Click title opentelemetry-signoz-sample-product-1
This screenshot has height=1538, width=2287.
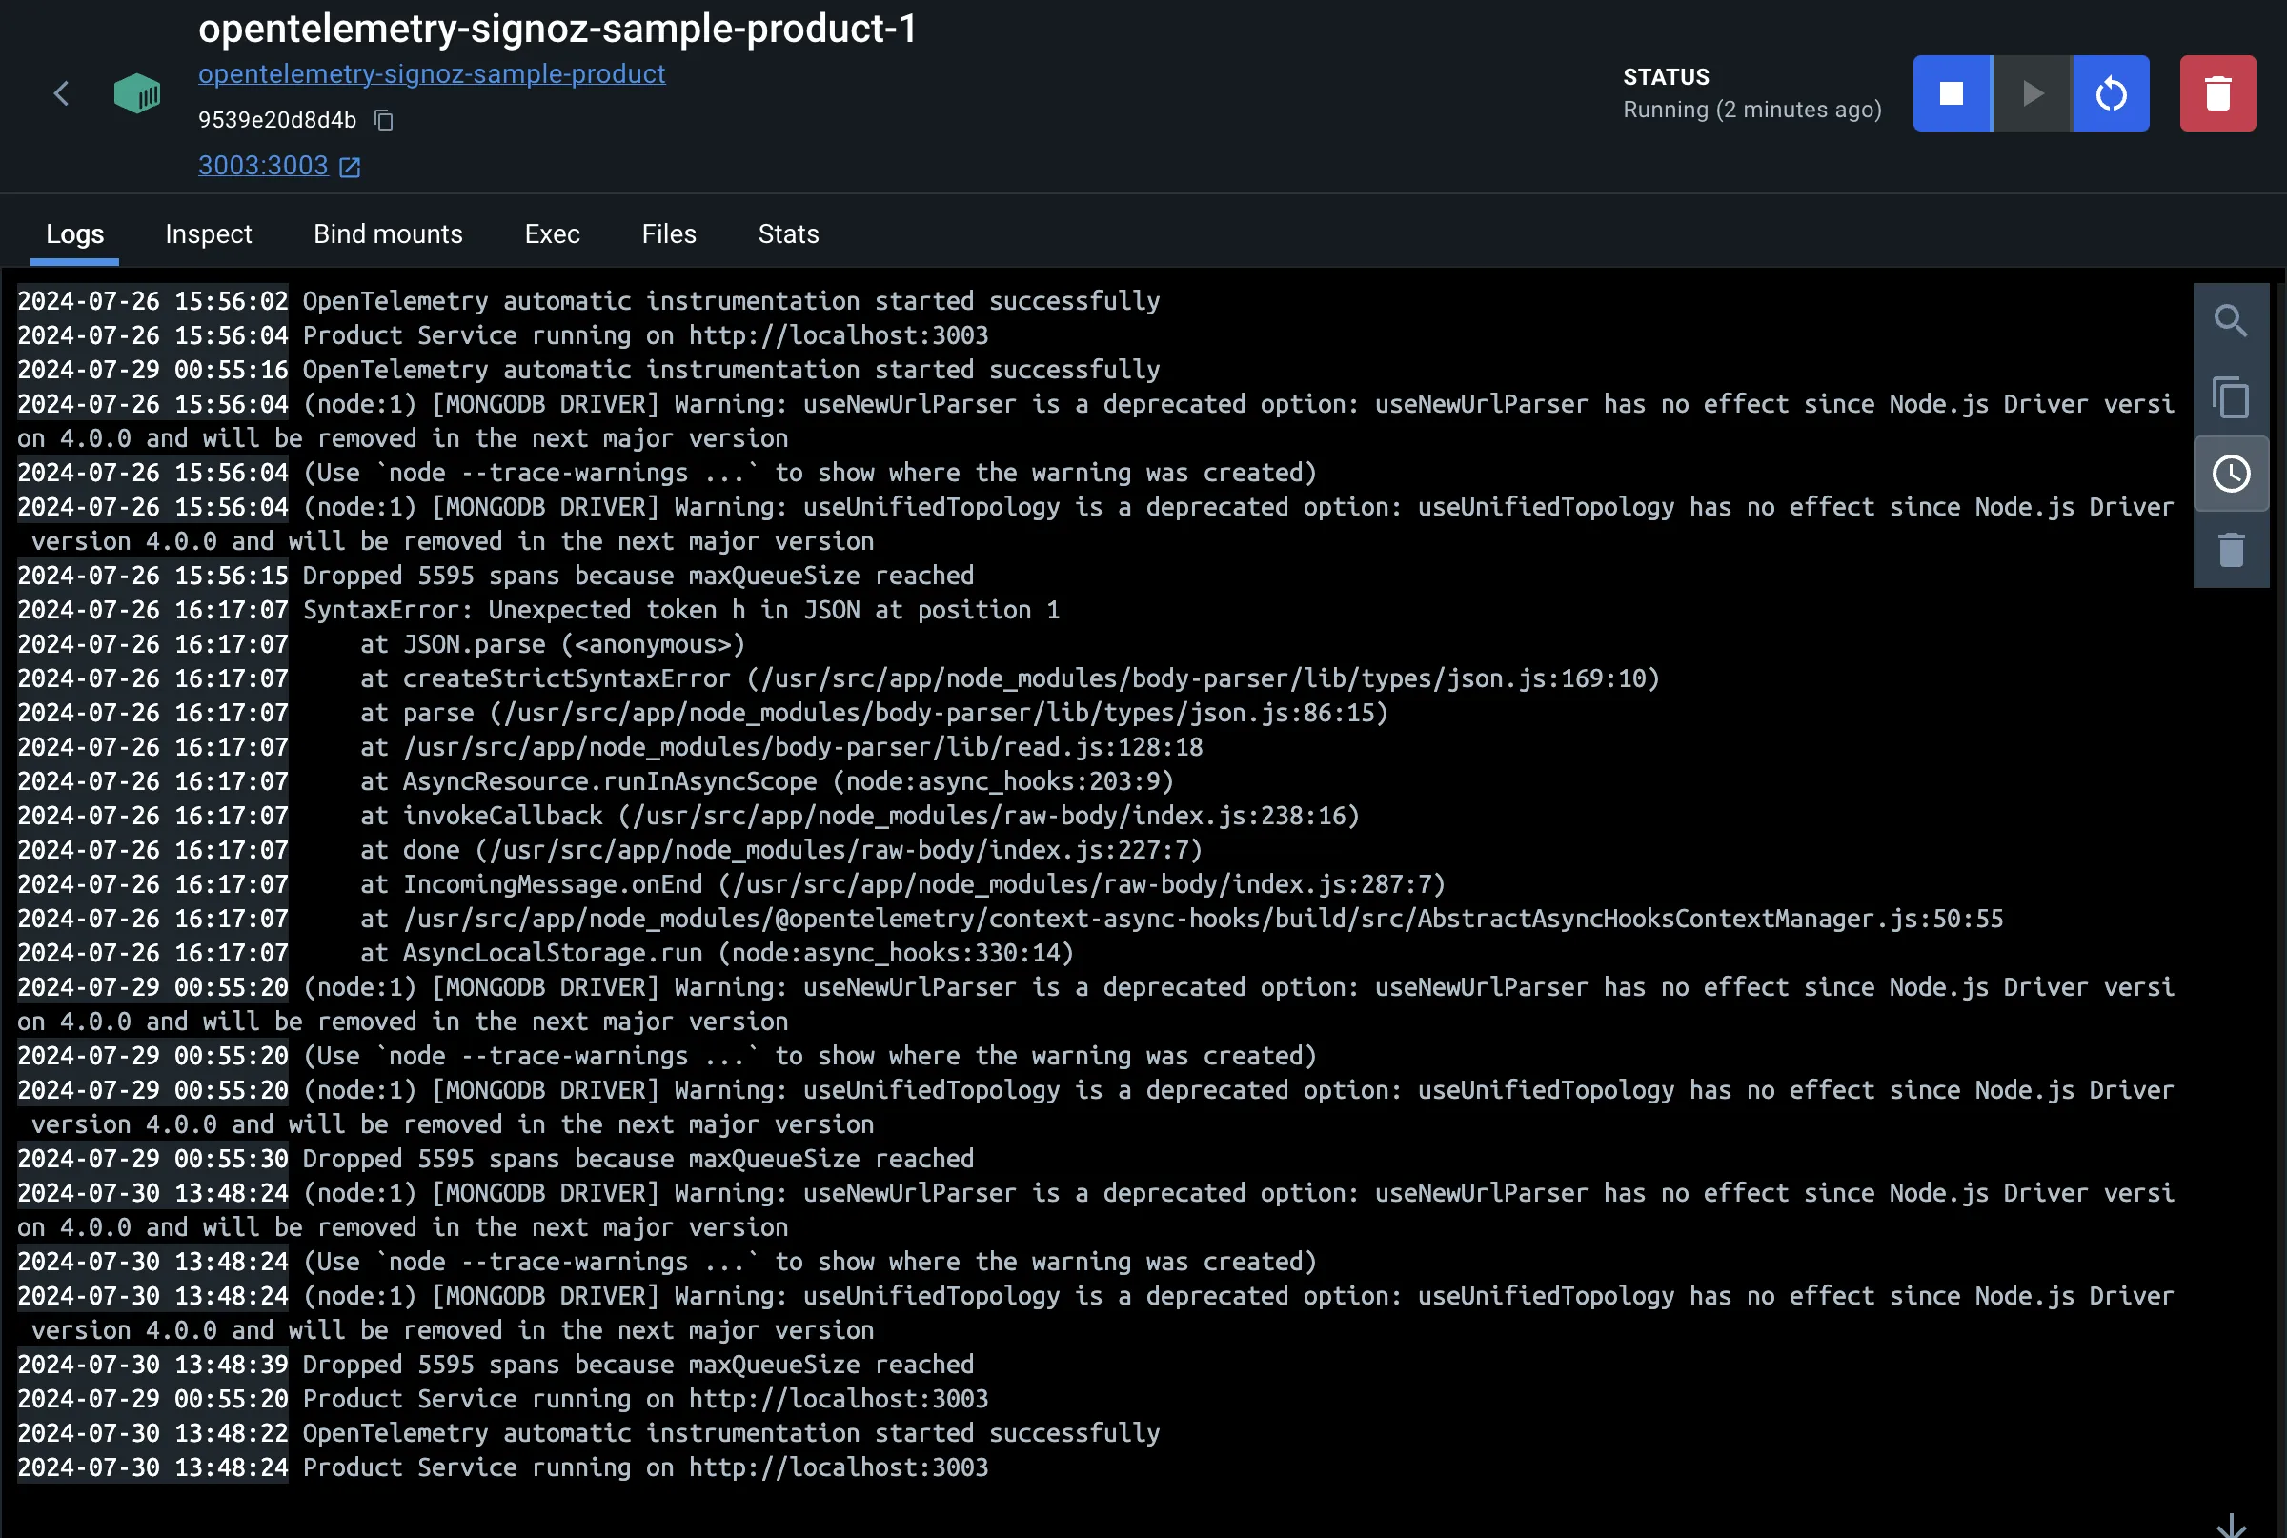point(557,30)
